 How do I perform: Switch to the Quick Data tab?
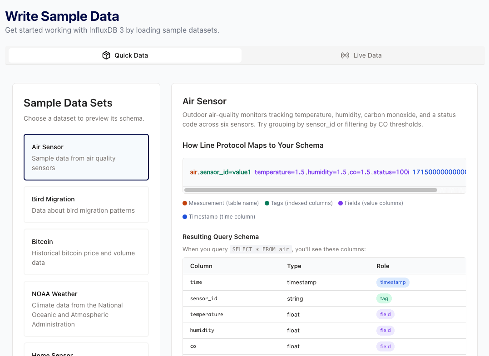pyautogui.click(x=125, y=55)
